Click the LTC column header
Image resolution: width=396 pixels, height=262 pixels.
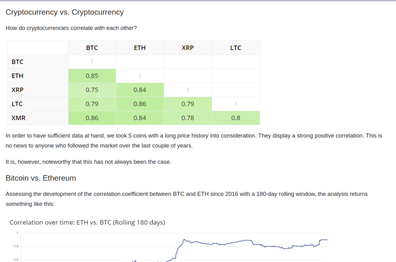(236, 48)
